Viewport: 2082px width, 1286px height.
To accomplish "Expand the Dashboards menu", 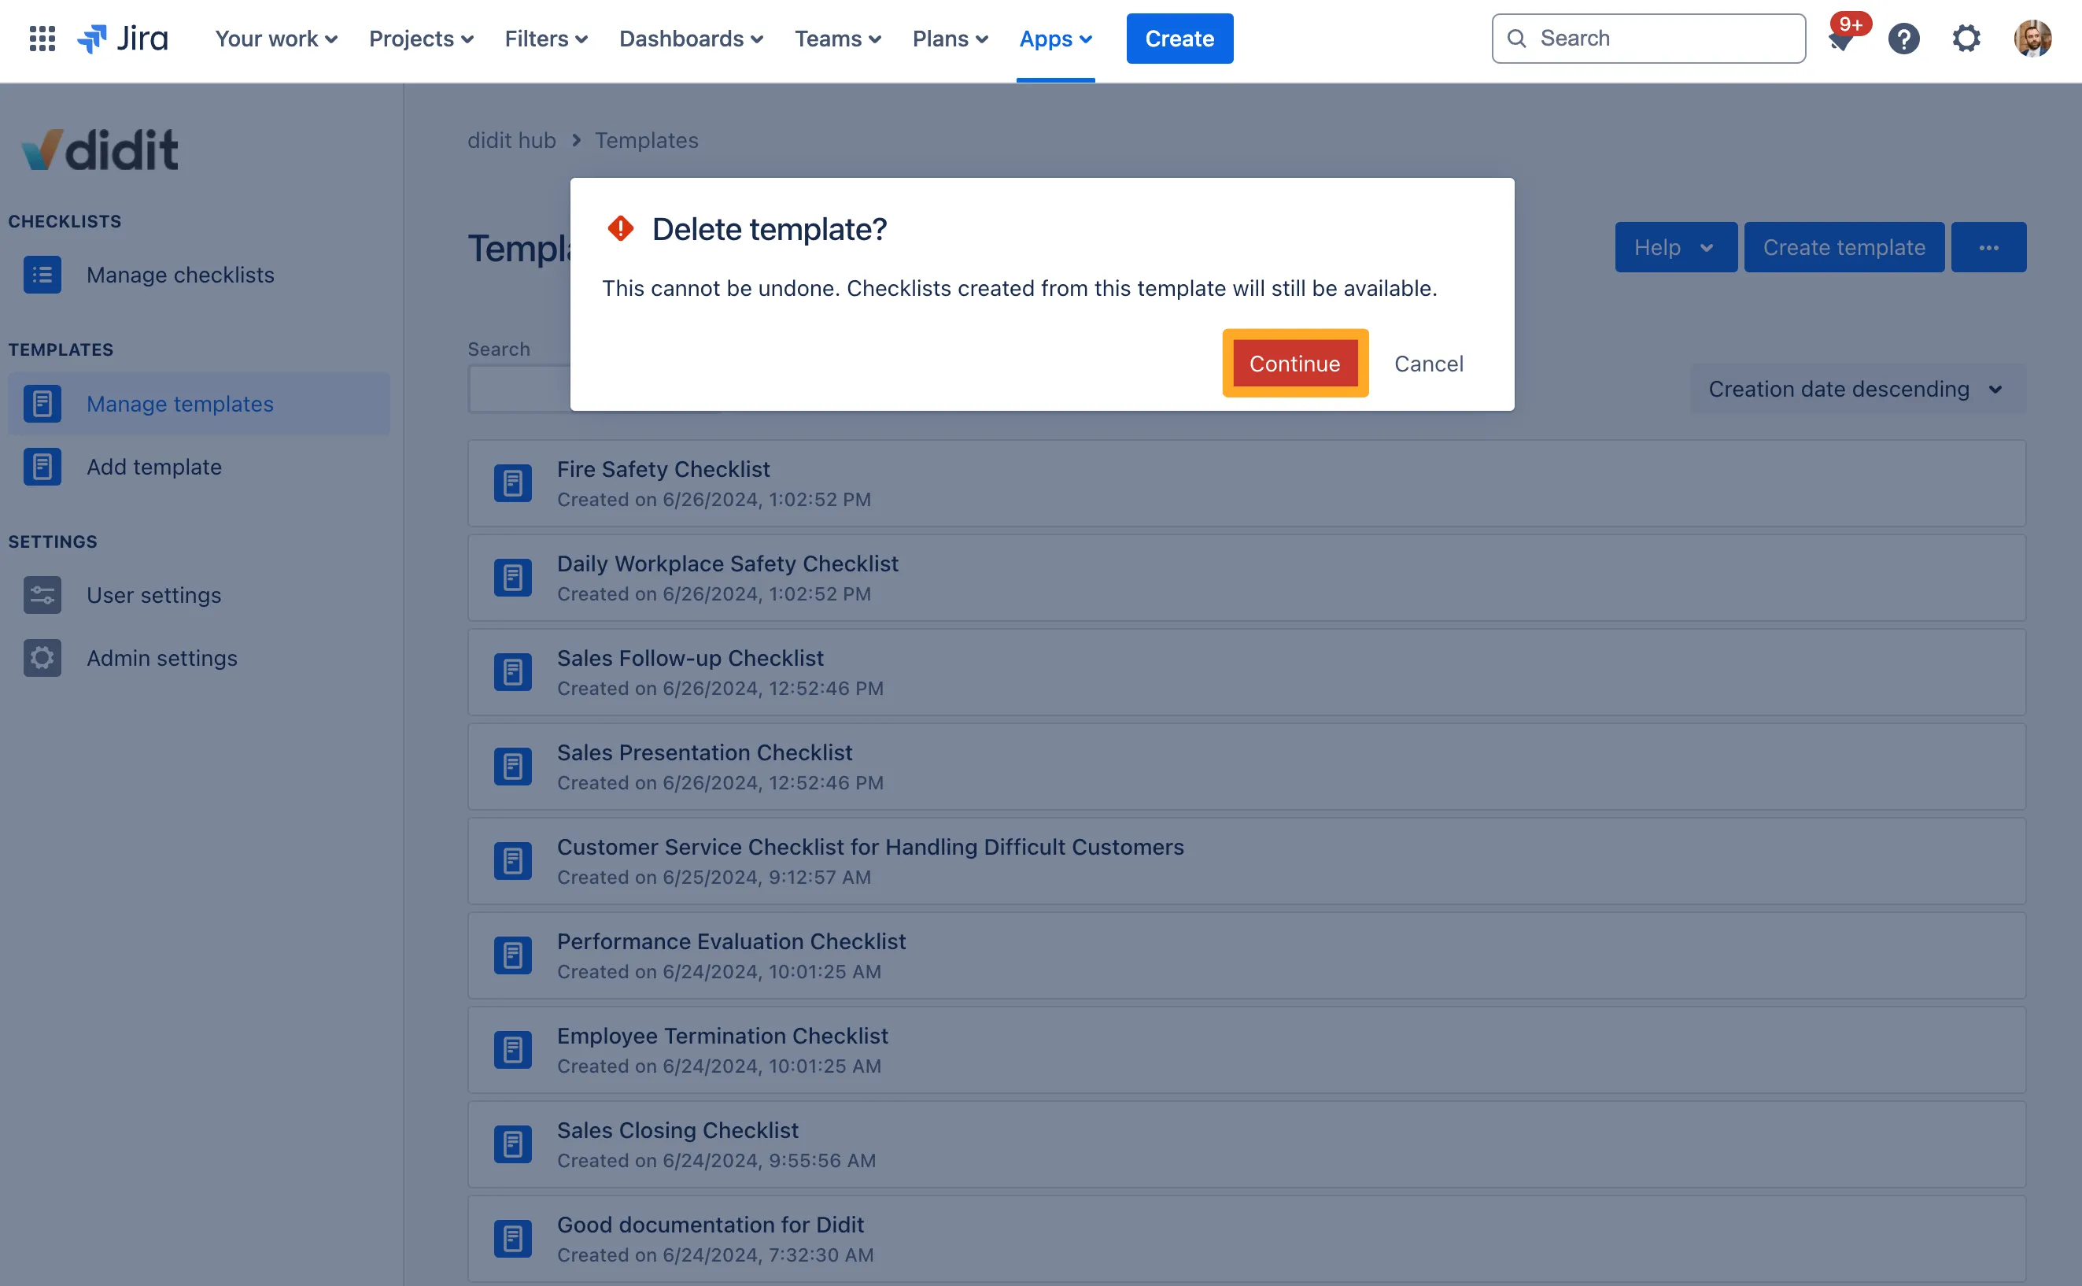I will coord(691,39).
